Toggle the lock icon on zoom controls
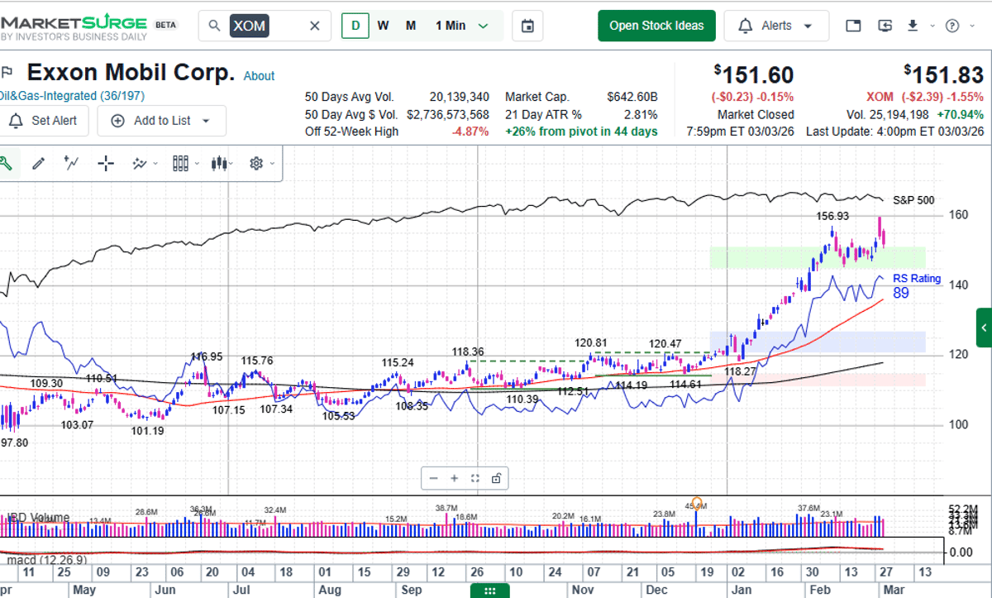This screenshot has height=598, width=992. point(496,478)
